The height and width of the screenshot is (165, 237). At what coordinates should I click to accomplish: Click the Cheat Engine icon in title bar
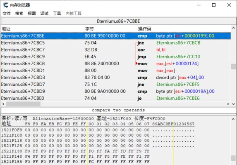[x=5, y=5]
